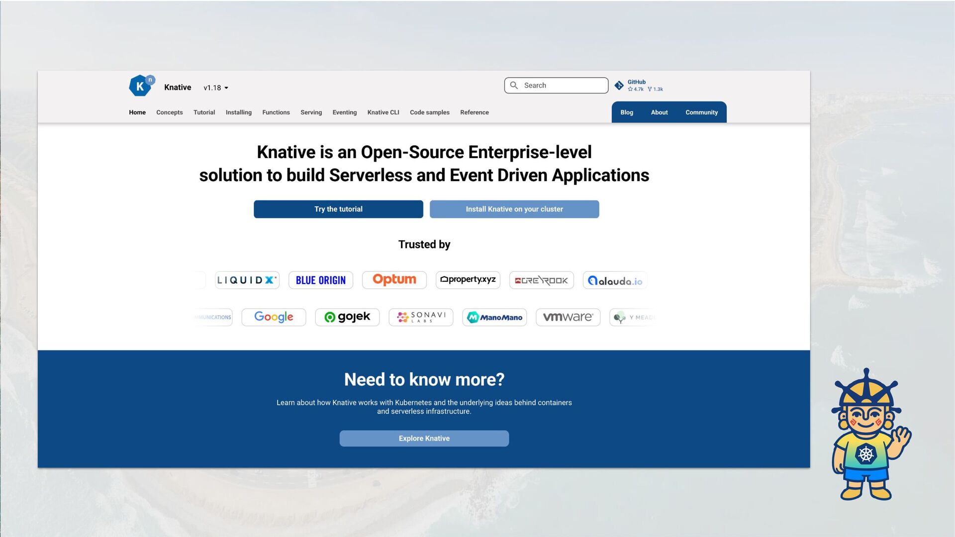Go to the Installing tab
Image resolution: width=955 pixels, height=537 pixels.
coord(239,112)
